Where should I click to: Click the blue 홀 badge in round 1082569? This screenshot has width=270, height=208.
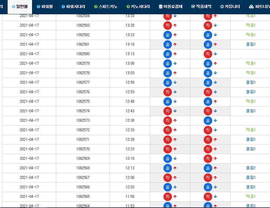(168, 159)
